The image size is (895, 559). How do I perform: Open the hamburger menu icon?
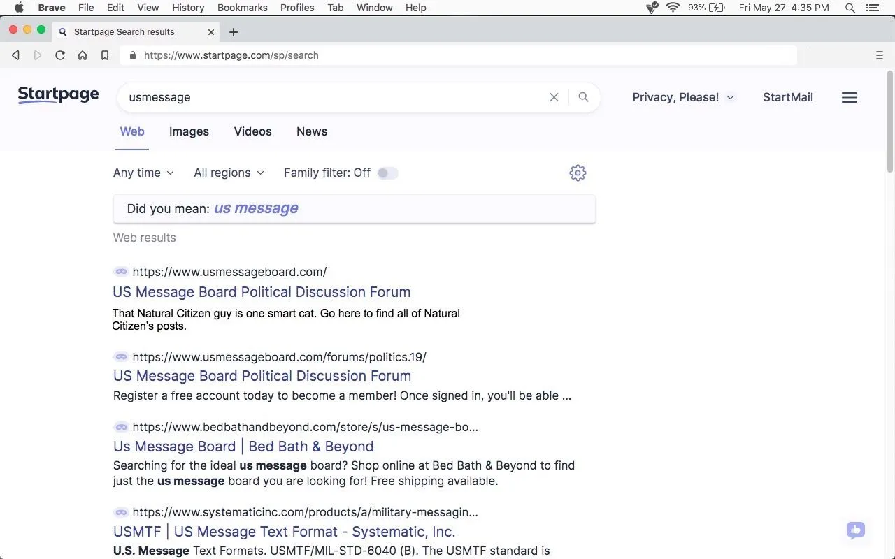(849, 98)
